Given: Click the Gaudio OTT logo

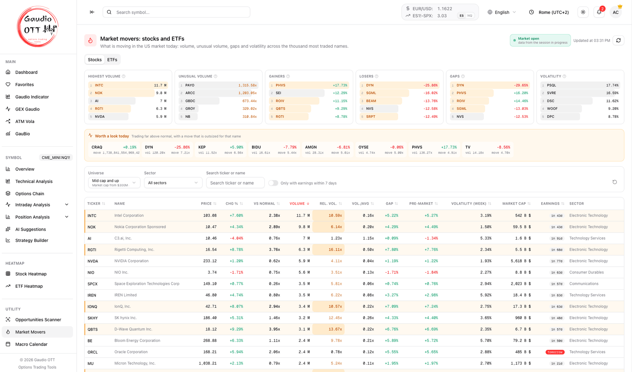Looking at the screenshot, I should coord(38,27).
